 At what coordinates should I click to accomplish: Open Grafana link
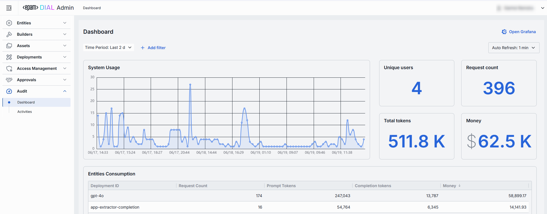[522, 32]
